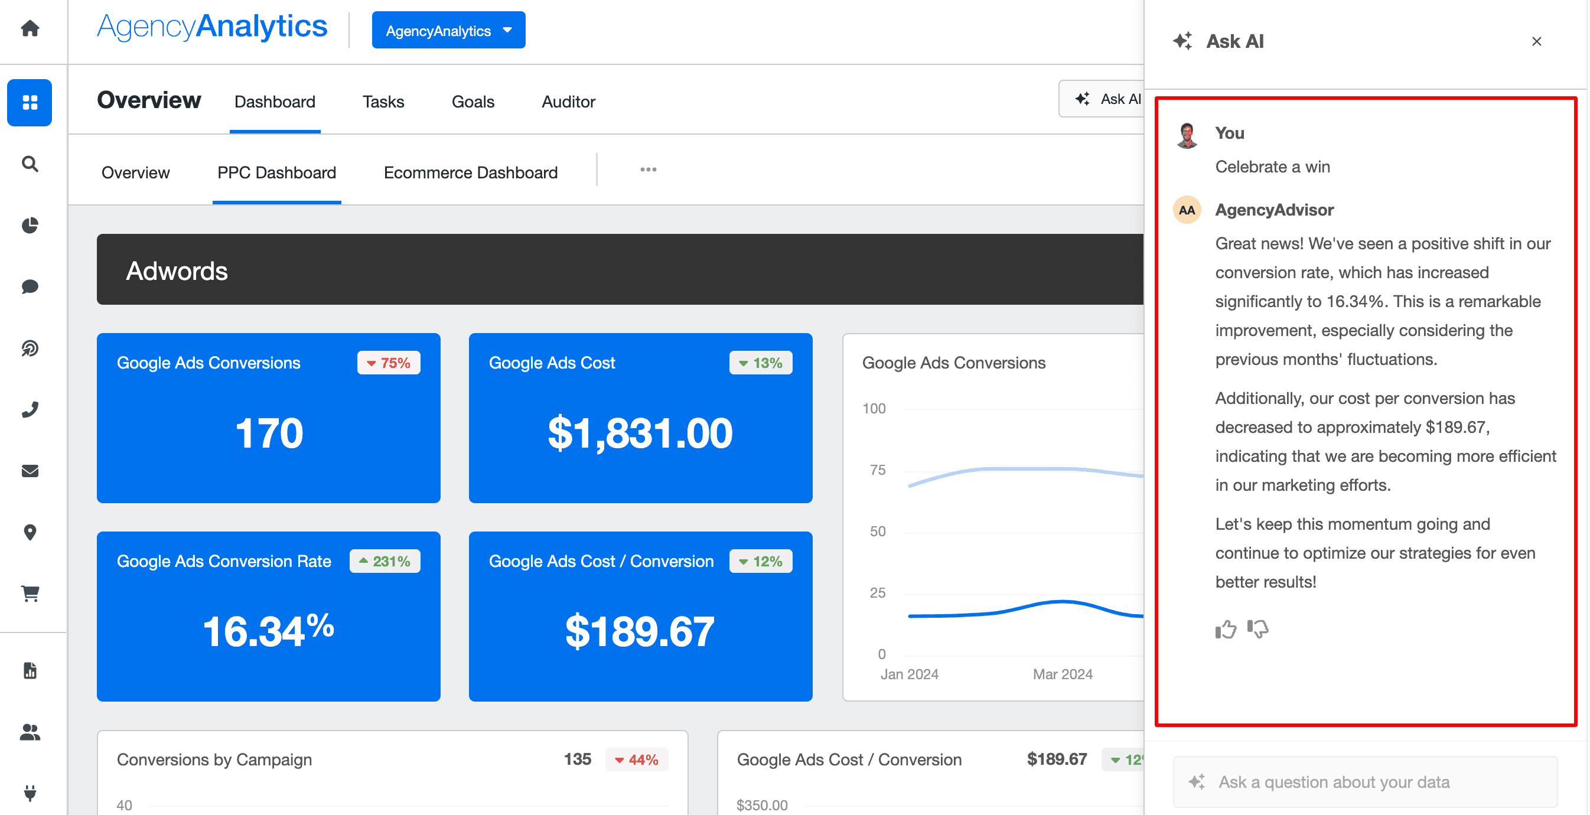The image size is (1590, 815).
Task: Open the speech bubble reviews icon
Action: (x=30, y=287)
